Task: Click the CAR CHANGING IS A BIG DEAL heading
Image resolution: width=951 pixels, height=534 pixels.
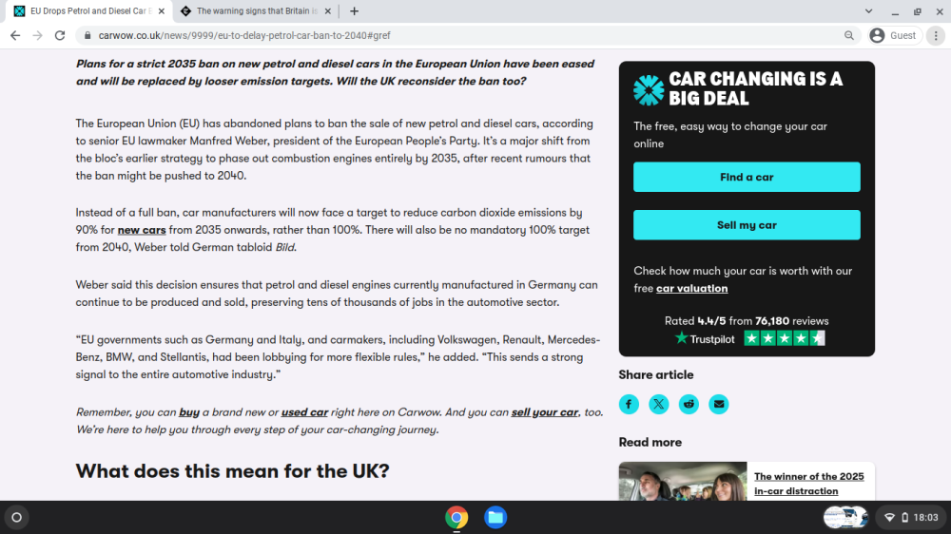Action: coord(755,88)
